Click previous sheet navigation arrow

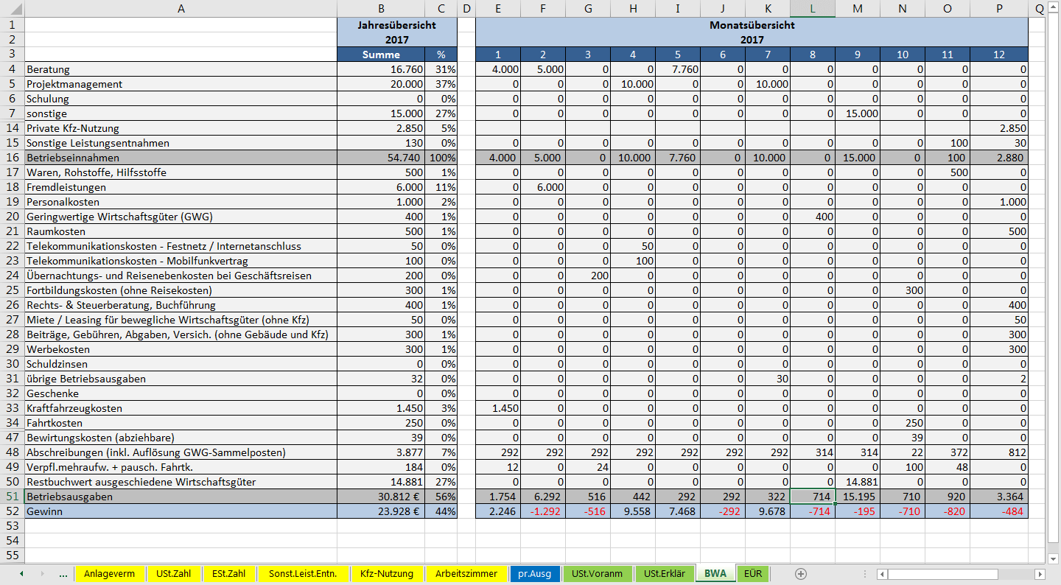pyautogui.click(x=21, y=574)
